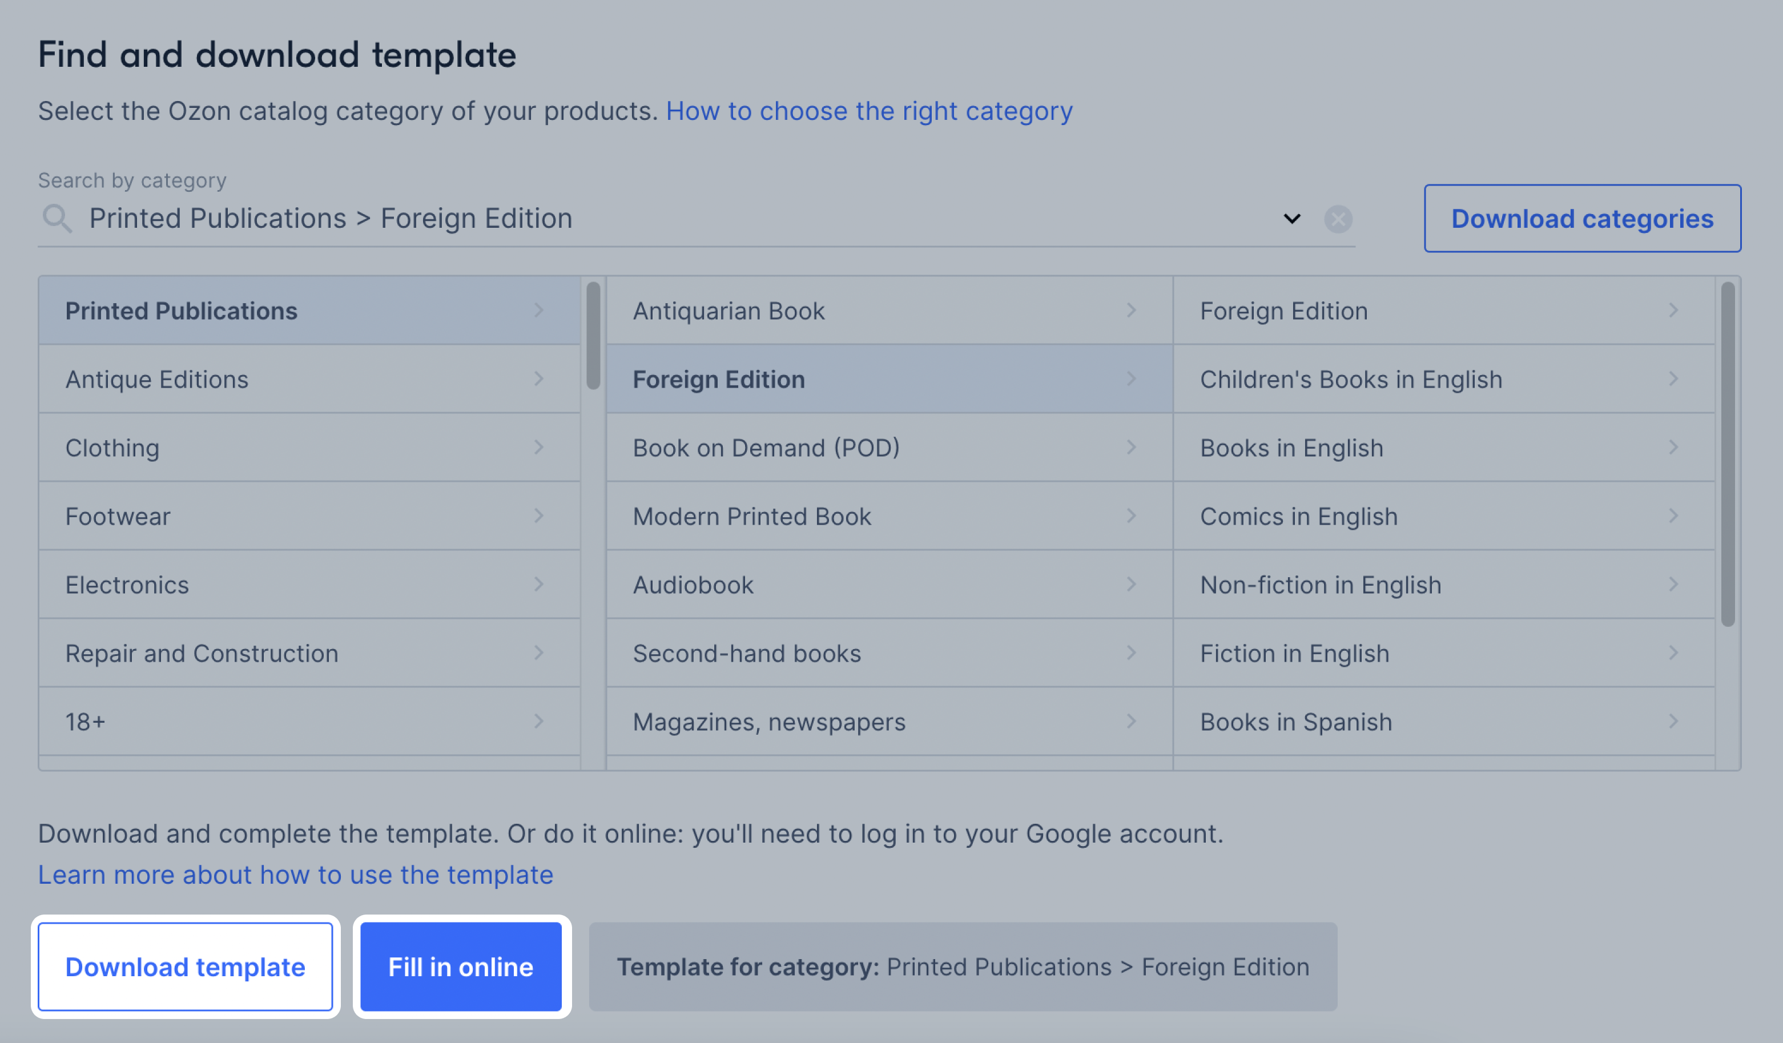Expand chevron next to Clothing
Image resolution: width=1783 pixels, height=1043 pixels.
tap(538, 447)
